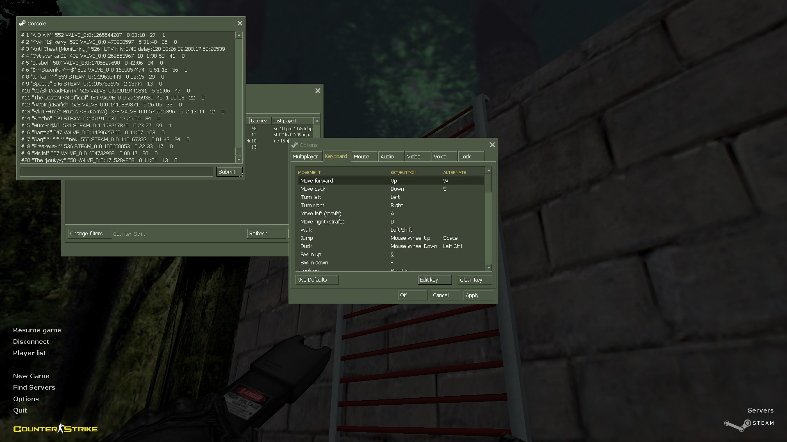
Task: Click the Console resize grip
Action: click(241, 175)
